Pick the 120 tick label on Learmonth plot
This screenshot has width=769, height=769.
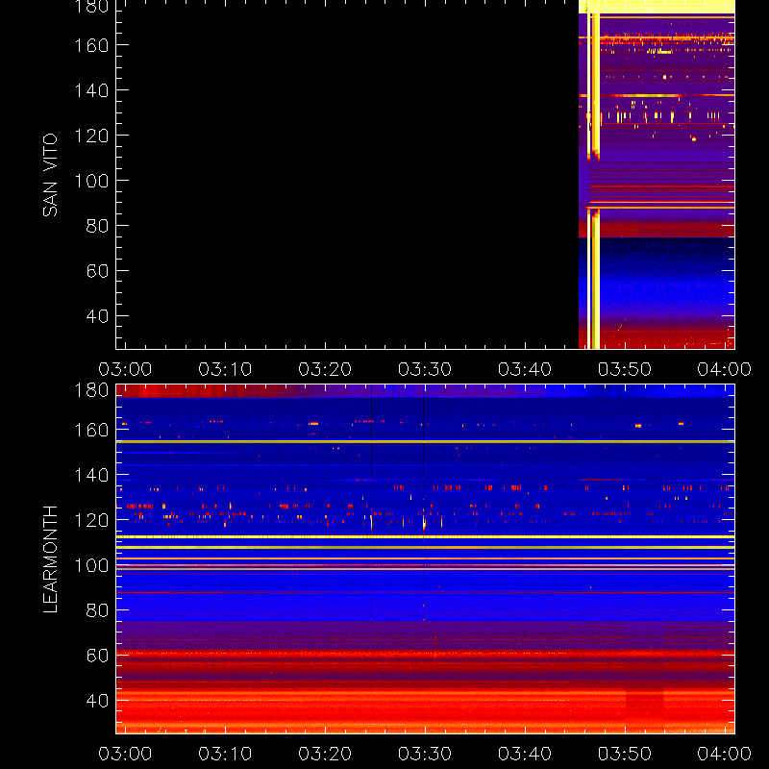(x=91, y=520)
